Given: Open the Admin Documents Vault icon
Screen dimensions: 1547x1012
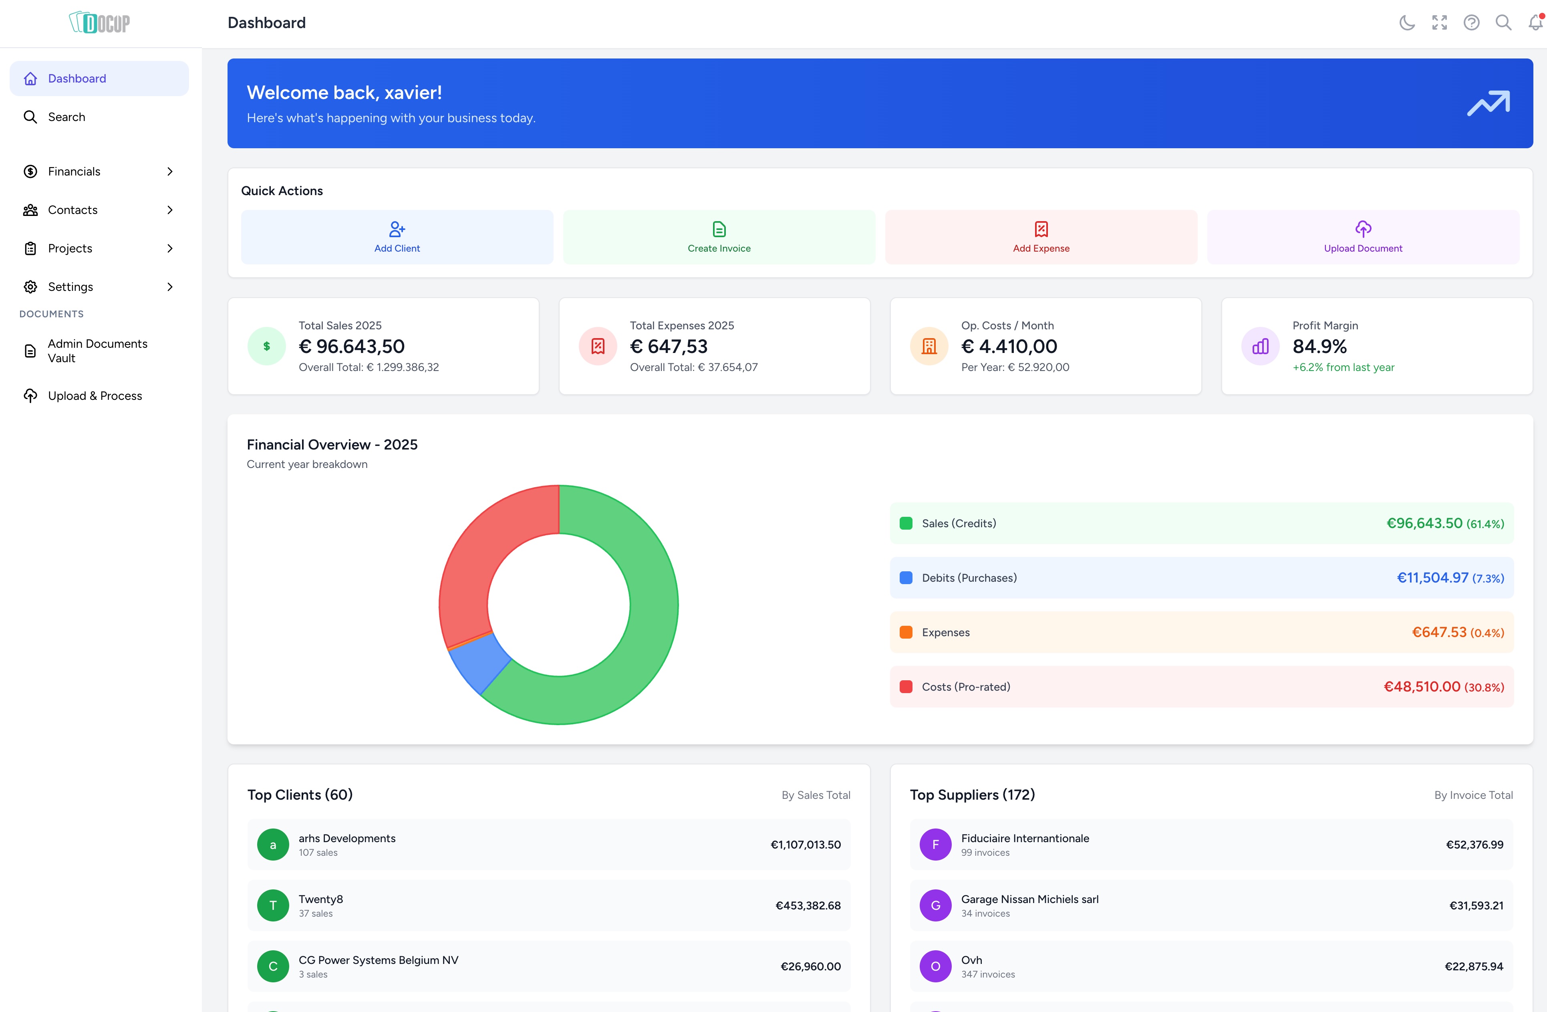Looking at the screenshot, I should click(x=30, y=351).
